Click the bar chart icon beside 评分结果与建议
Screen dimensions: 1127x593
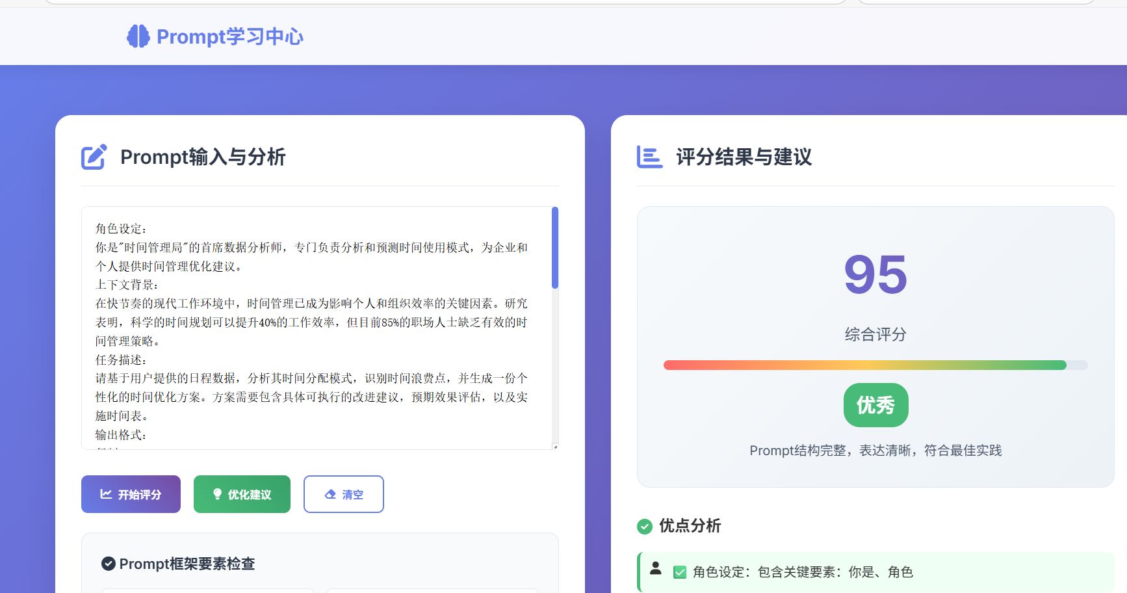pos(649,157)
